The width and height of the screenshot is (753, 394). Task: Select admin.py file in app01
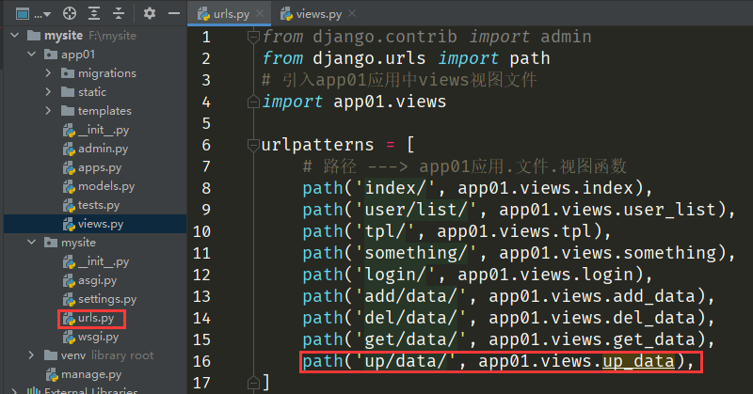click(x=103, y=149)
